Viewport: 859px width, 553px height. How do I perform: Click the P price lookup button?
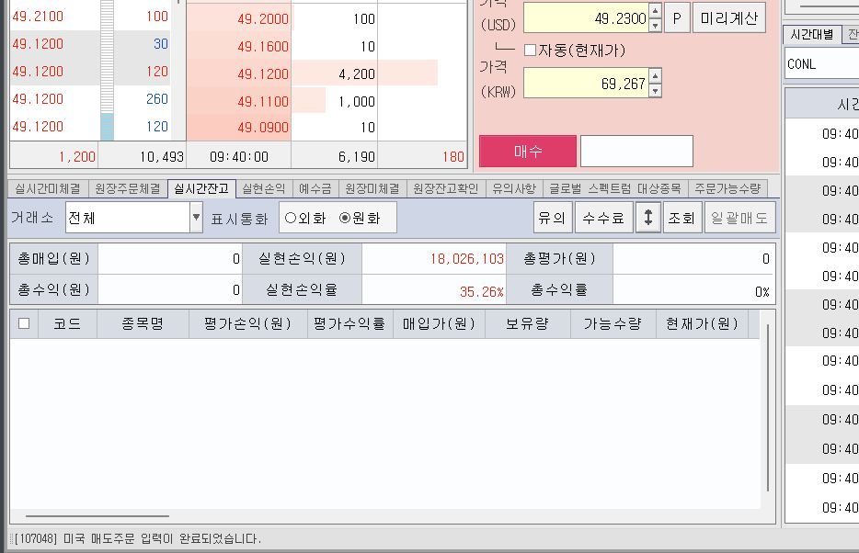coord(678,17)
